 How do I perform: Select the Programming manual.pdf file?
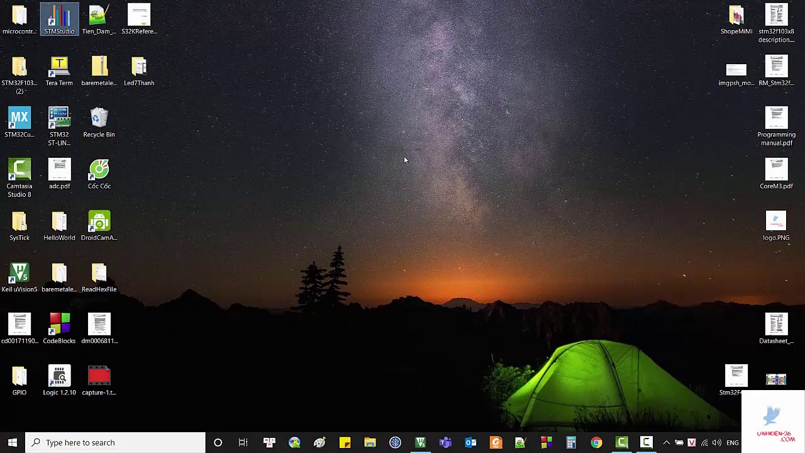776,126
